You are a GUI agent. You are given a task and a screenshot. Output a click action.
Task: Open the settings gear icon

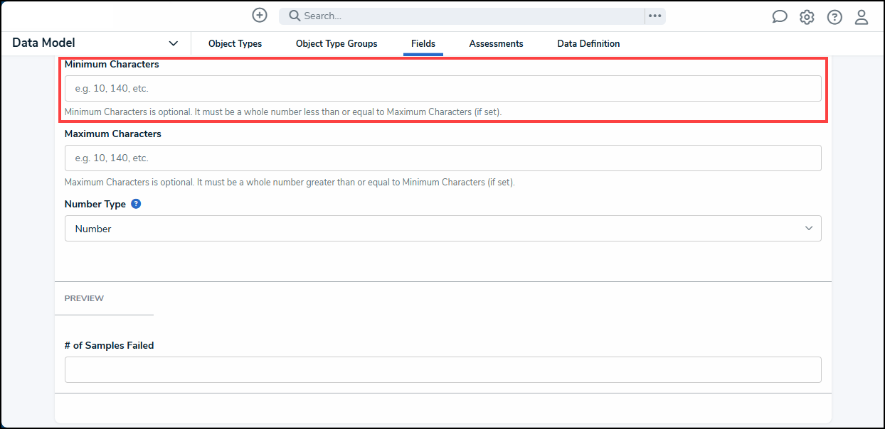(807, 17)
